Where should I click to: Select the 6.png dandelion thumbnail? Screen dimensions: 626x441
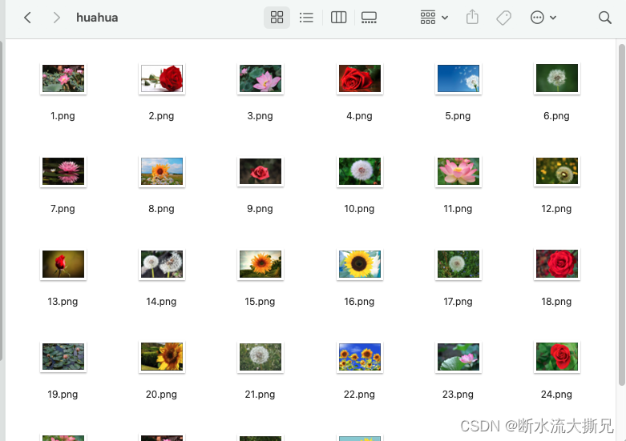(557, 78)
